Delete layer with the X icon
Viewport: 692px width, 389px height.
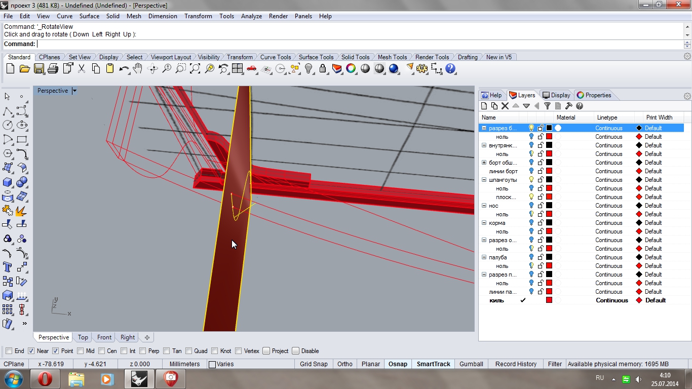(505, 106)
